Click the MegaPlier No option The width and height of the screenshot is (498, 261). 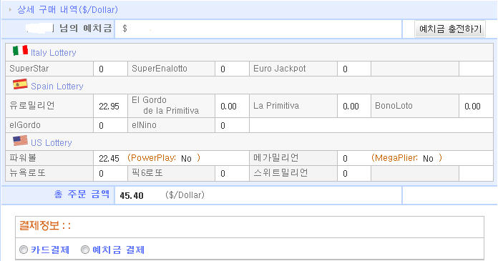tap(428, 159)
